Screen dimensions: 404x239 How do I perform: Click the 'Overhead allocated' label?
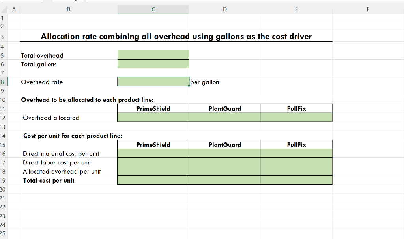(51, 118)
